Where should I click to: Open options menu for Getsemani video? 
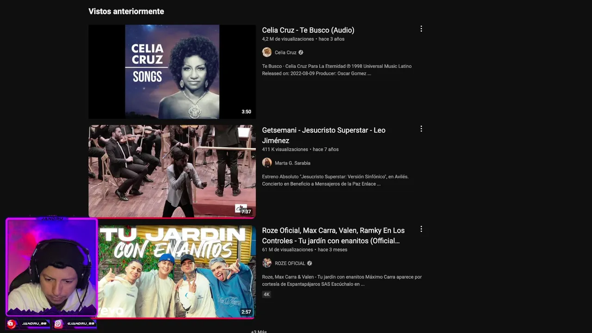point(421,129)
